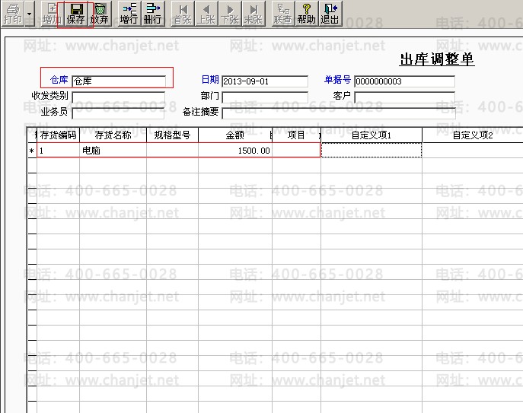Insert a row using 增行 icon

(129, 14)
